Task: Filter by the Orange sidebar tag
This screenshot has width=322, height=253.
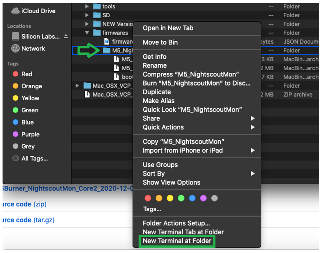Action: click(27, 86)
